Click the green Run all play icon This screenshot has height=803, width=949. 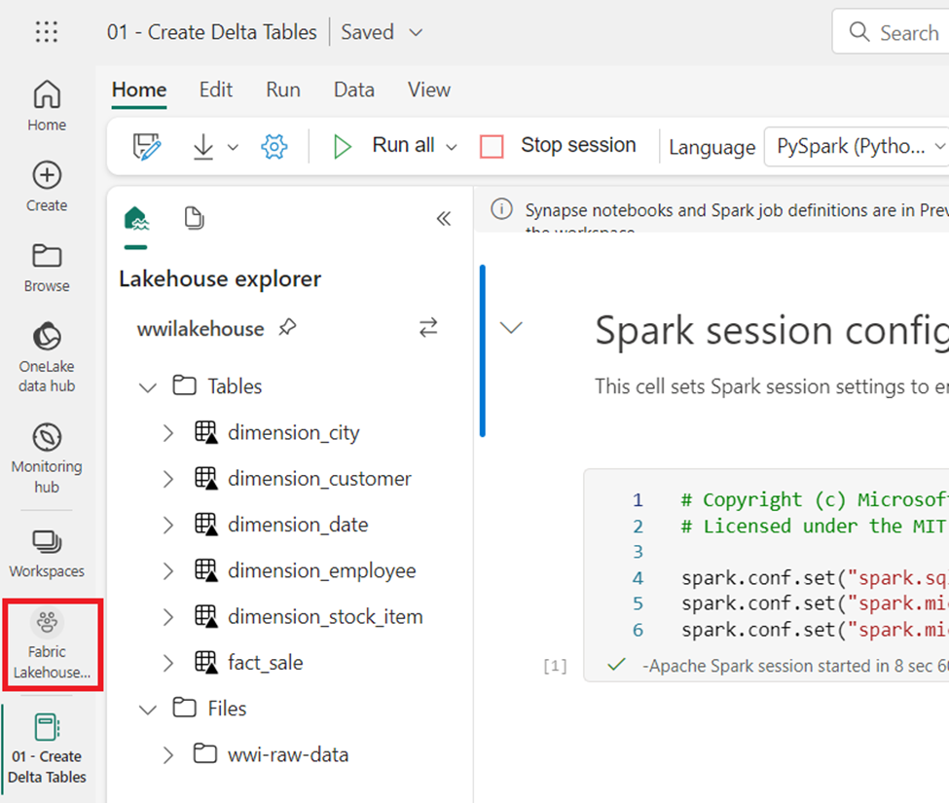click(343, 146)
